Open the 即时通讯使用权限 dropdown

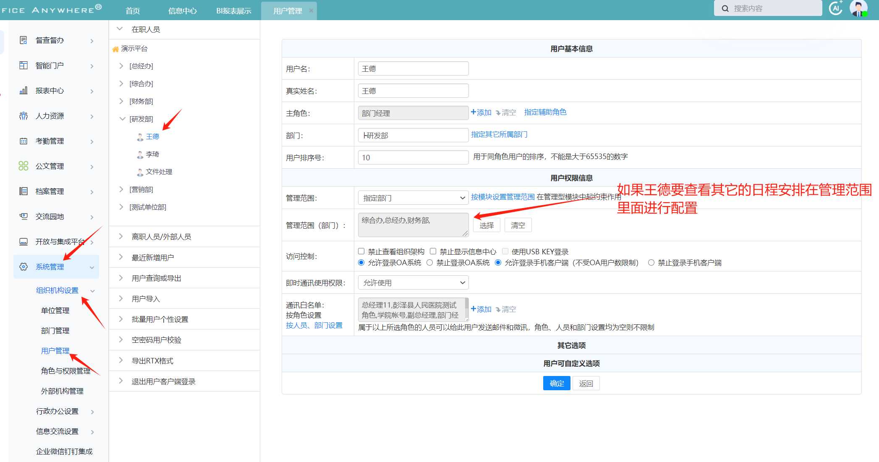(x=413, y=283)
